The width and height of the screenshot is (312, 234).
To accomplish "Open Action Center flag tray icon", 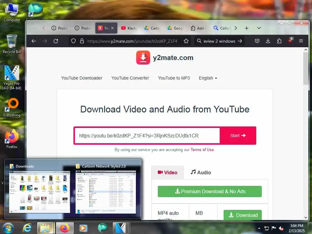I will tap(274, 228).
